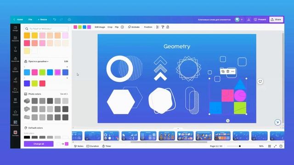Open the Elements panel in sidebar
This screenshot has height=165, width=294.
pyautogui.click(x=15, y=38)
